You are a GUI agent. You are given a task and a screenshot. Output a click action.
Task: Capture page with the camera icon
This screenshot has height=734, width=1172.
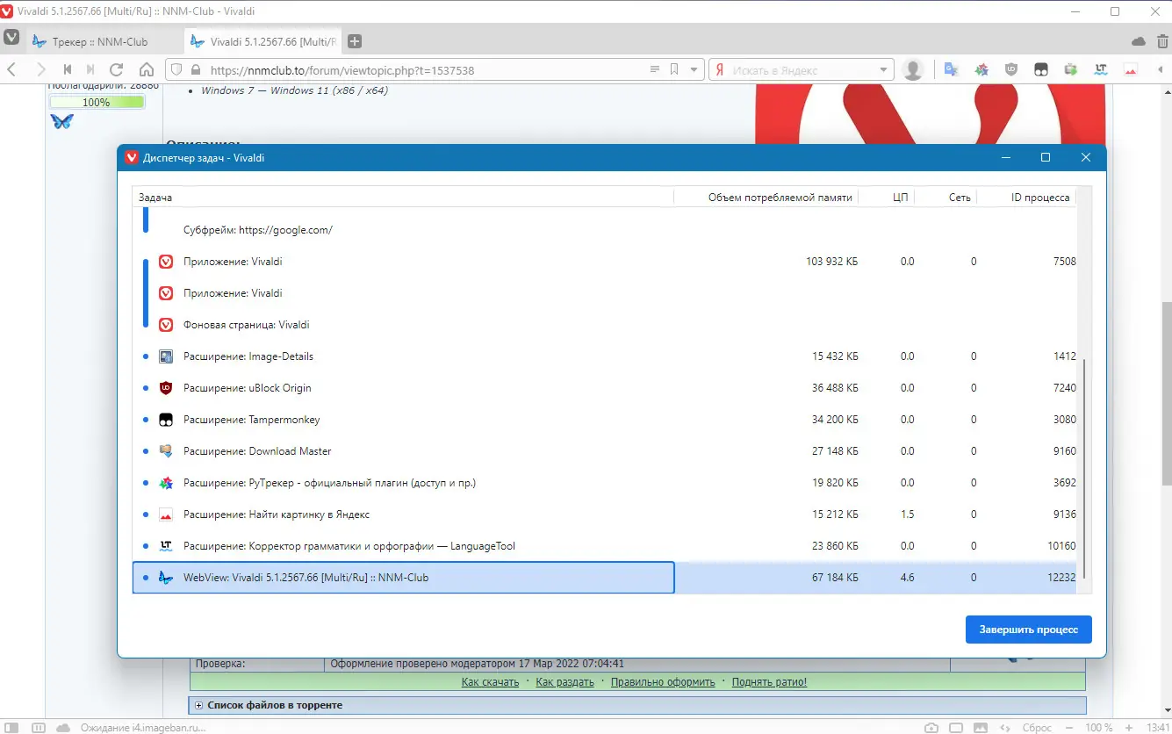(x=931, y=728)
